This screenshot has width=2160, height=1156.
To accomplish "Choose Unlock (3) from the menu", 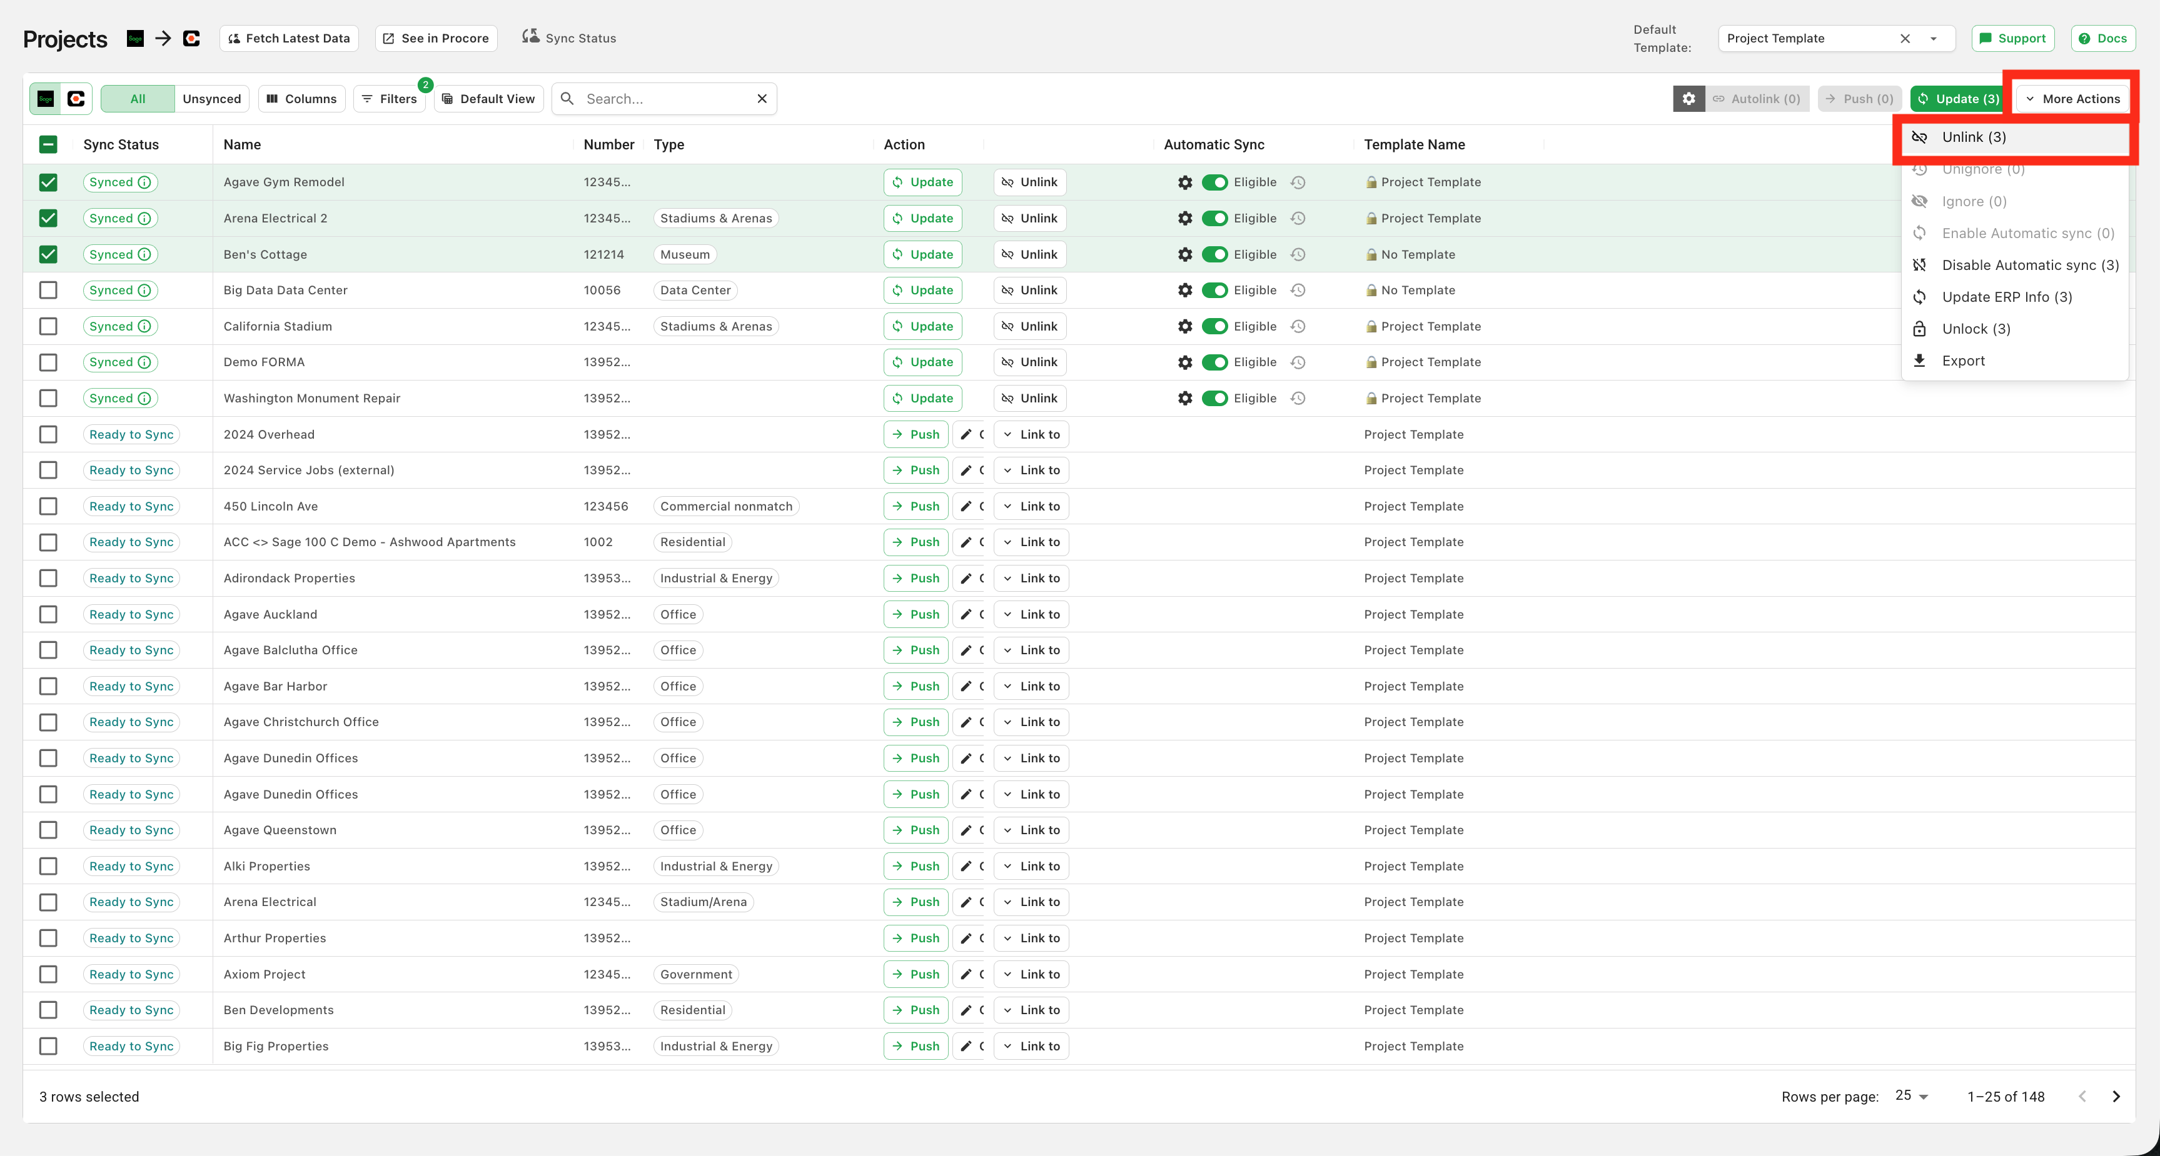I will pyautogui.click(x=1976, y=329).
